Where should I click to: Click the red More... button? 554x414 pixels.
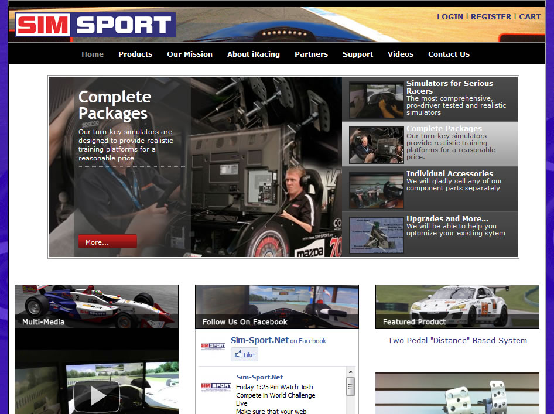pyautogui.click(x=107, y=242)
